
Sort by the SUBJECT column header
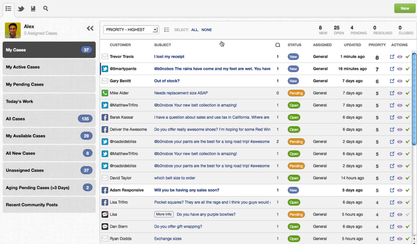162,45
